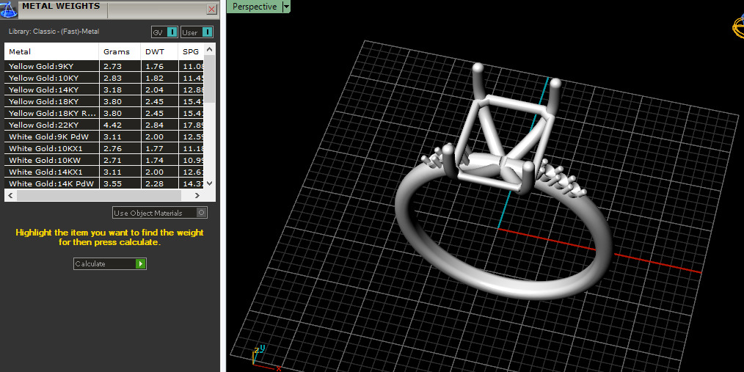
Task: Toggle the User library switch
Action: coord(197,32)
